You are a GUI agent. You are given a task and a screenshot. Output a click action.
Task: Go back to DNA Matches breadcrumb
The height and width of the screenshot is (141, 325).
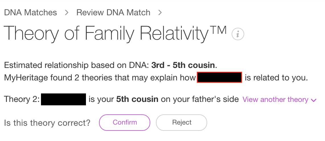tap(30, 12)
